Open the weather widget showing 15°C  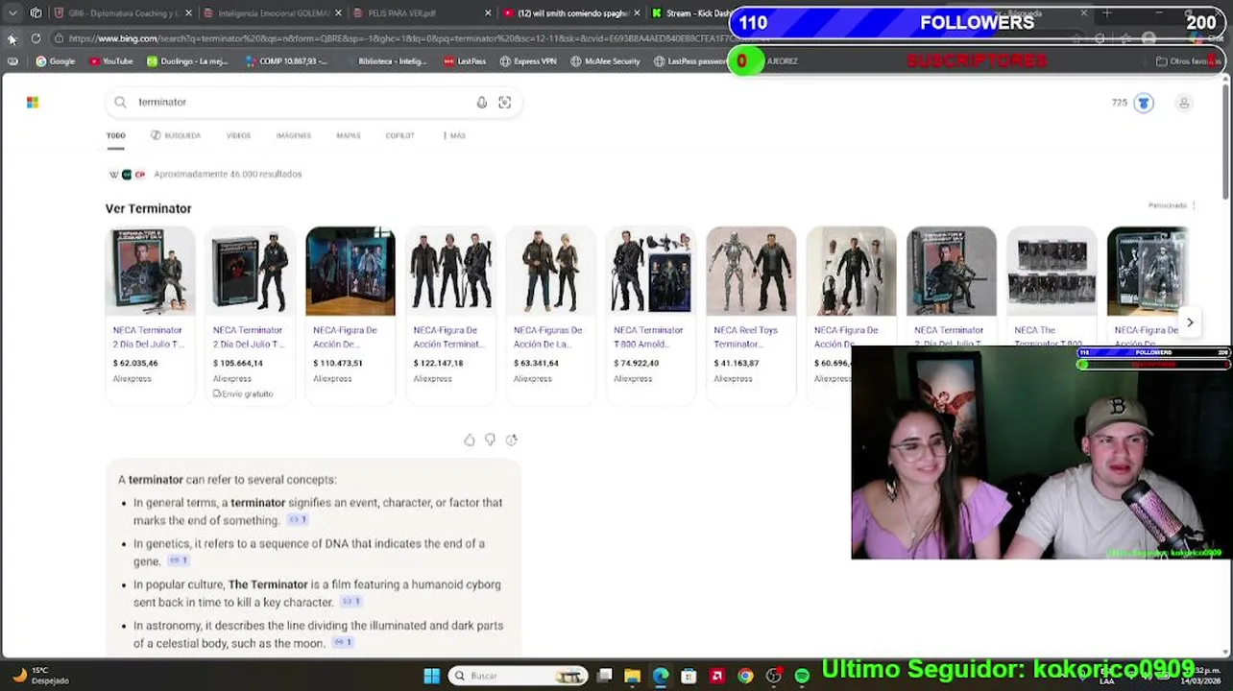38,676
